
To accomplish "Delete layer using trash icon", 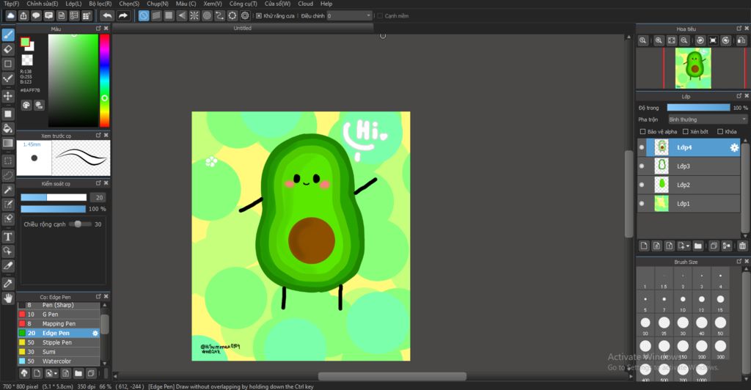I will click(742, 246).
